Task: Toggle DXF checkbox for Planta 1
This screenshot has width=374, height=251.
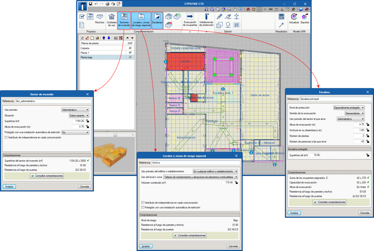Action: tap(130, 52)
